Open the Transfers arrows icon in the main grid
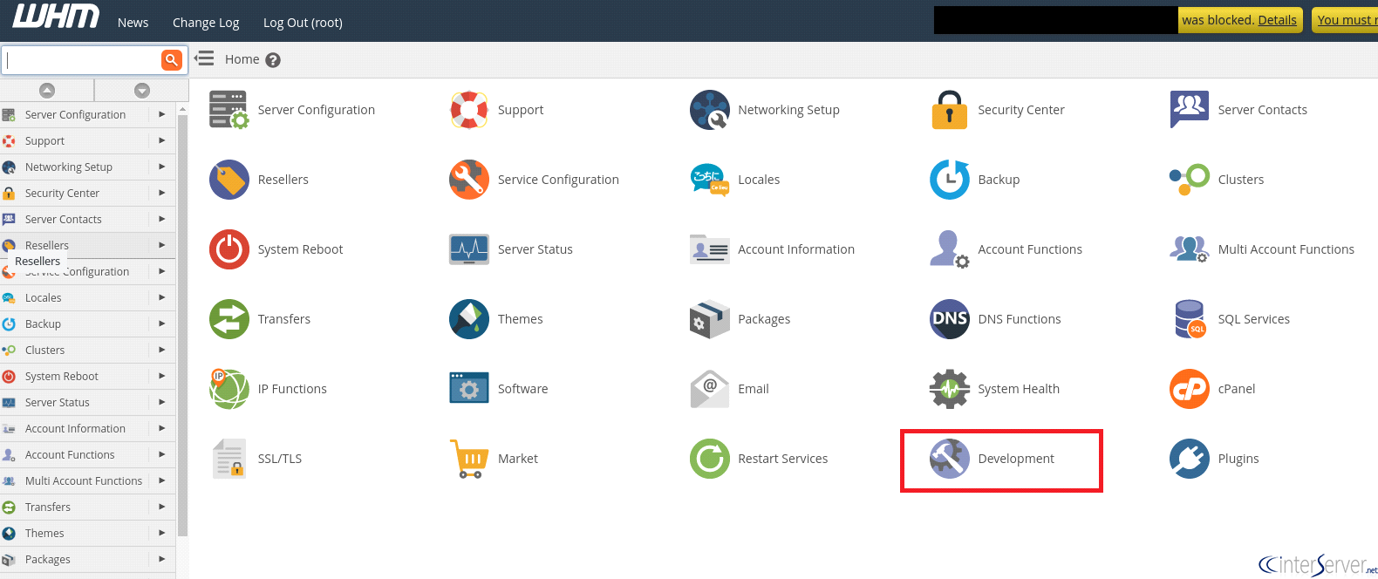1378x579 pixels. point(229,319)
